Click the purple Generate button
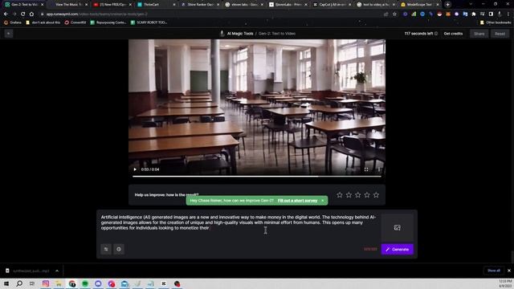The width and height of the screenshot is (514, 289). coord(398,250)
